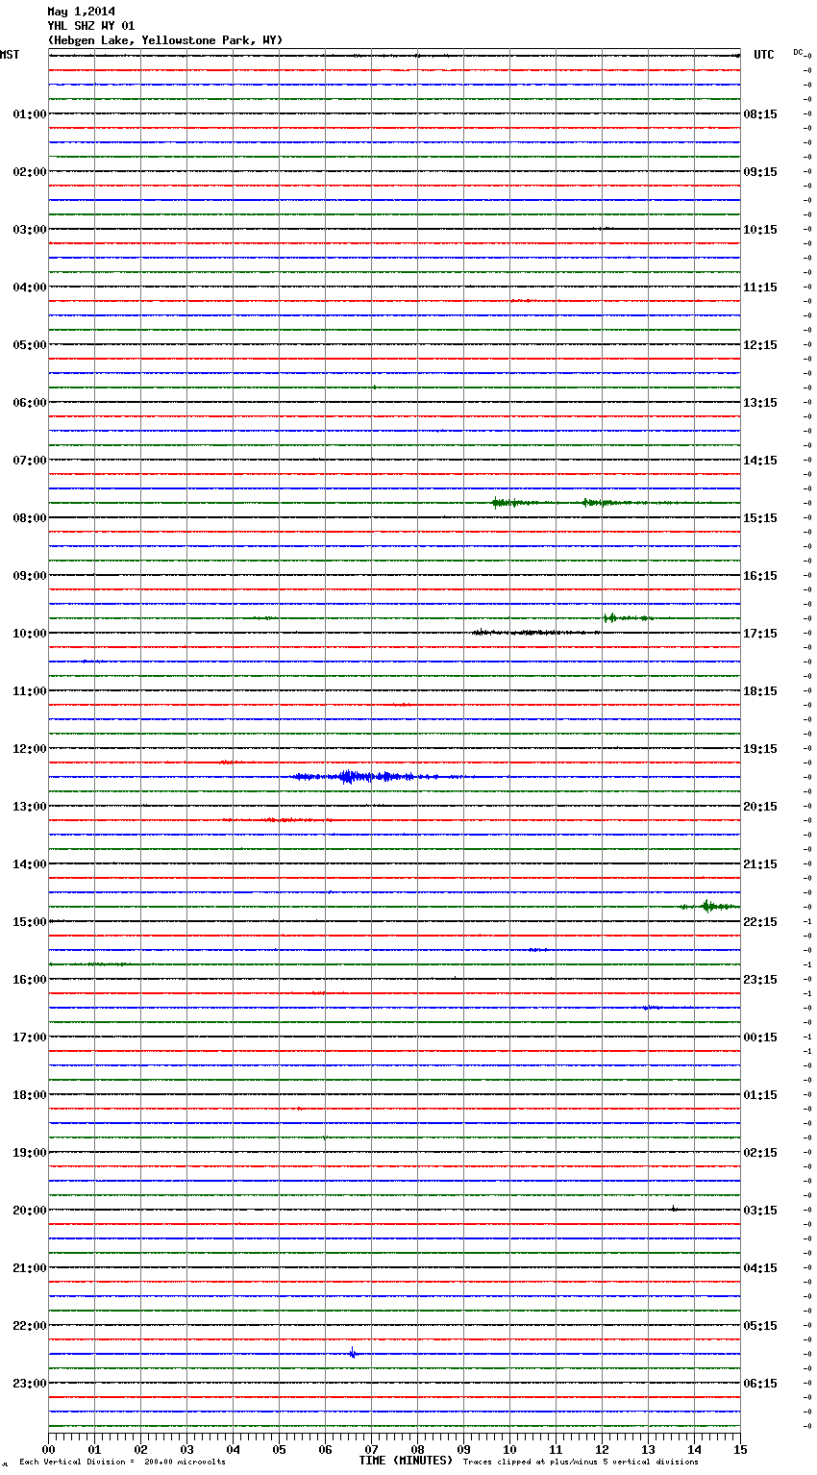This screenshot has height=1475, width=817.
Task: Click the green burst on the 14:45 trace
Action: coord(709,906)
